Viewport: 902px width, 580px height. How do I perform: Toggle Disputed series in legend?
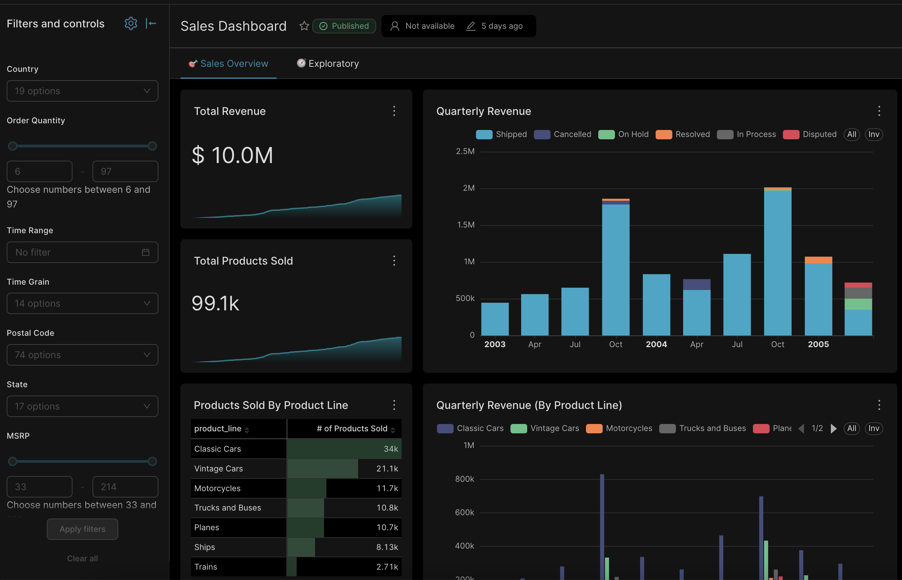(x=809, y=134)
